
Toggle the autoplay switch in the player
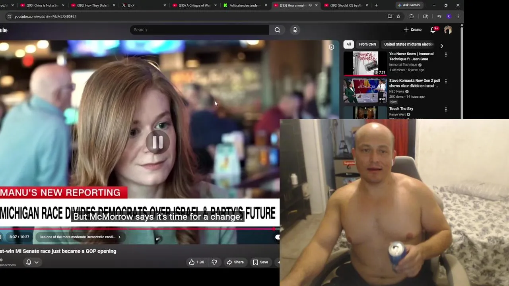pos(277,237)
